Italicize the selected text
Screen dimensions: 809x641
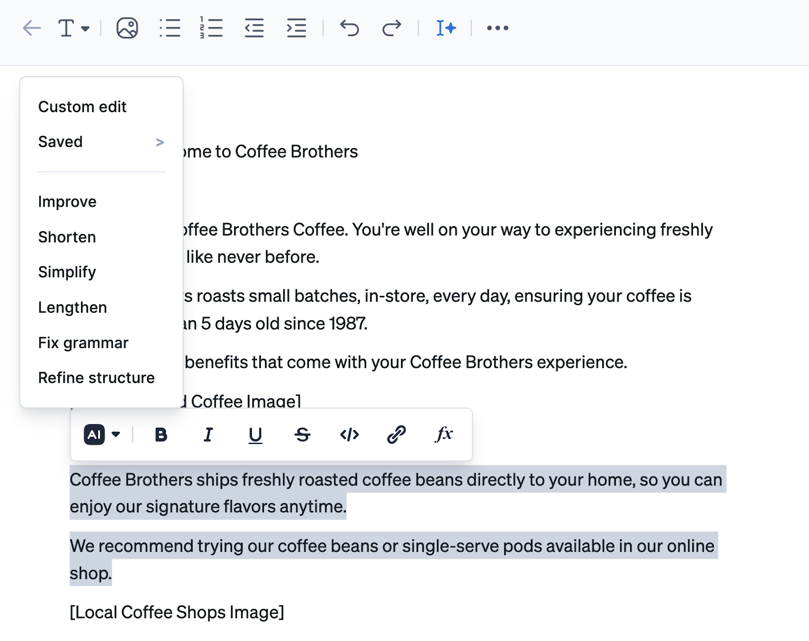(208, 434)
